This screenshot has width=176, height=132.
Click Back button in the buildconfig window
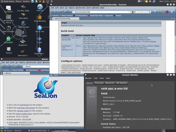tap(54, 12)
